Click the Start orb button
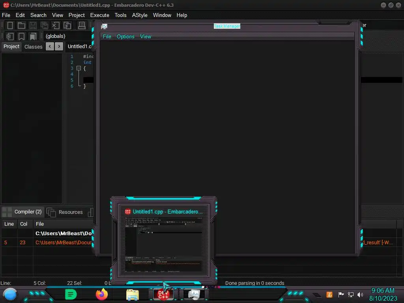This screenshot has height=303, width=404. click(10, 294)
